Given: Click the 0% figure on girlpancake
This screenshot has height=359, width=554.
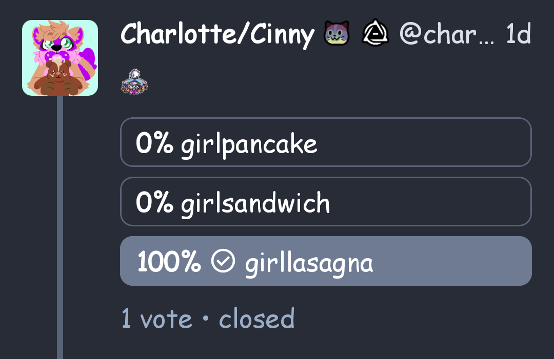Looking at the screenshot, I should [154, 144].
